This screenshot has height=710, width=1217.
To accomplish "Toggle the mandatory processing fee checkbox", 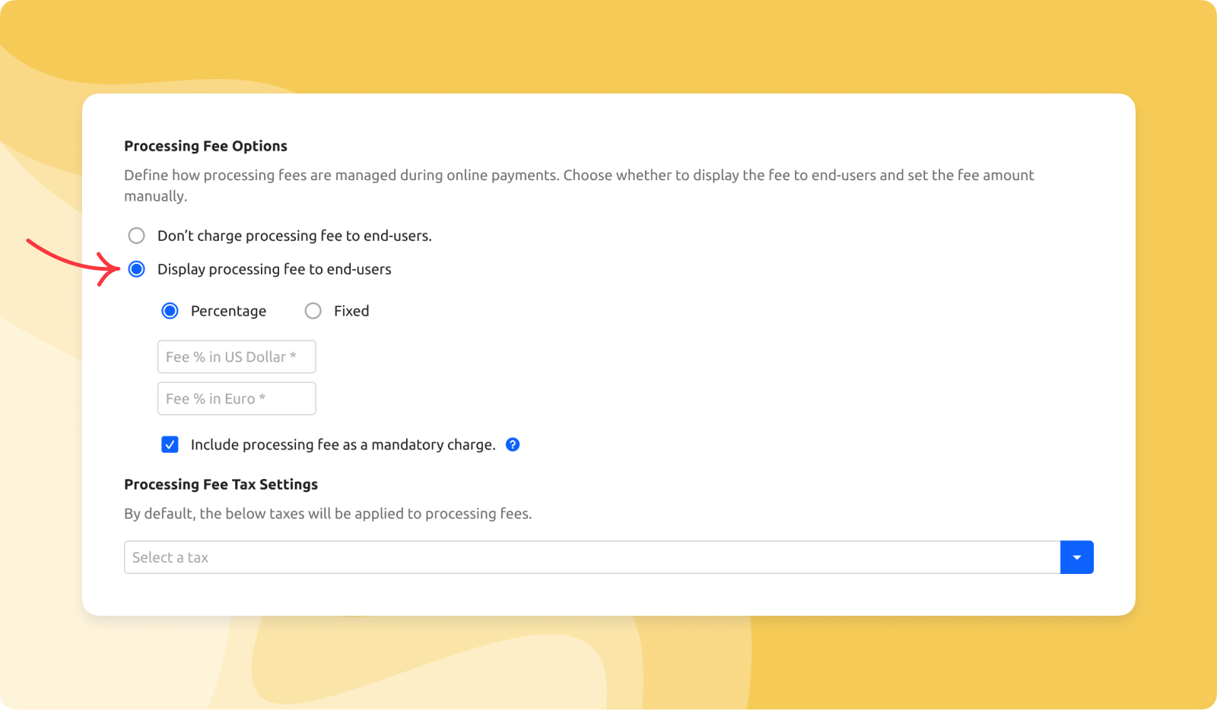I will pyautogui.click(x=170, y=445).
